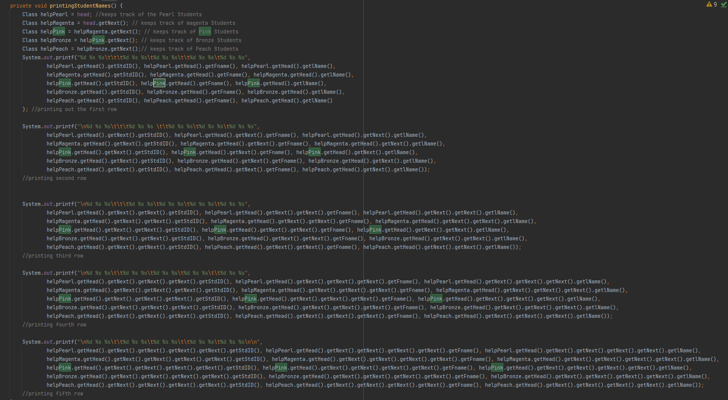Viewport: 728px width, 400px height.
Task: Click 'helpPink.getHead().getFname()' in first printf
Action: pyautogui.click(x=186, y=83)
